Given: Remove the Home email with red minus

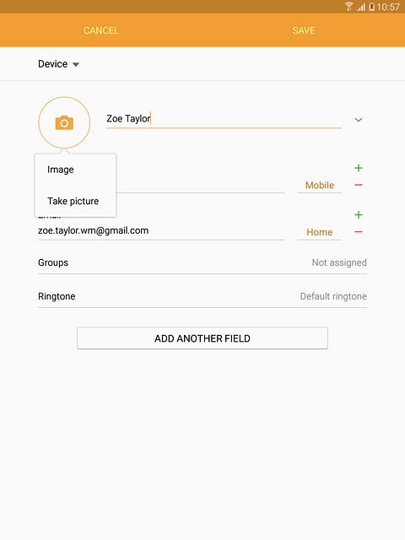Looking at the screenshot, I should pos(359,232).
